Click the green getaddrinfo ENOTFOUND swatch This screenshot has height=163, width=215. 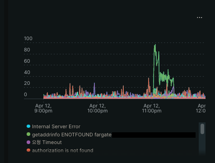(x=28, y=134)
